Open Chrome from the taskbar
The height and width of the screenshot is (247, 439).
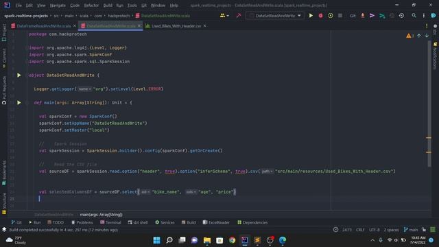pos(232,240)
